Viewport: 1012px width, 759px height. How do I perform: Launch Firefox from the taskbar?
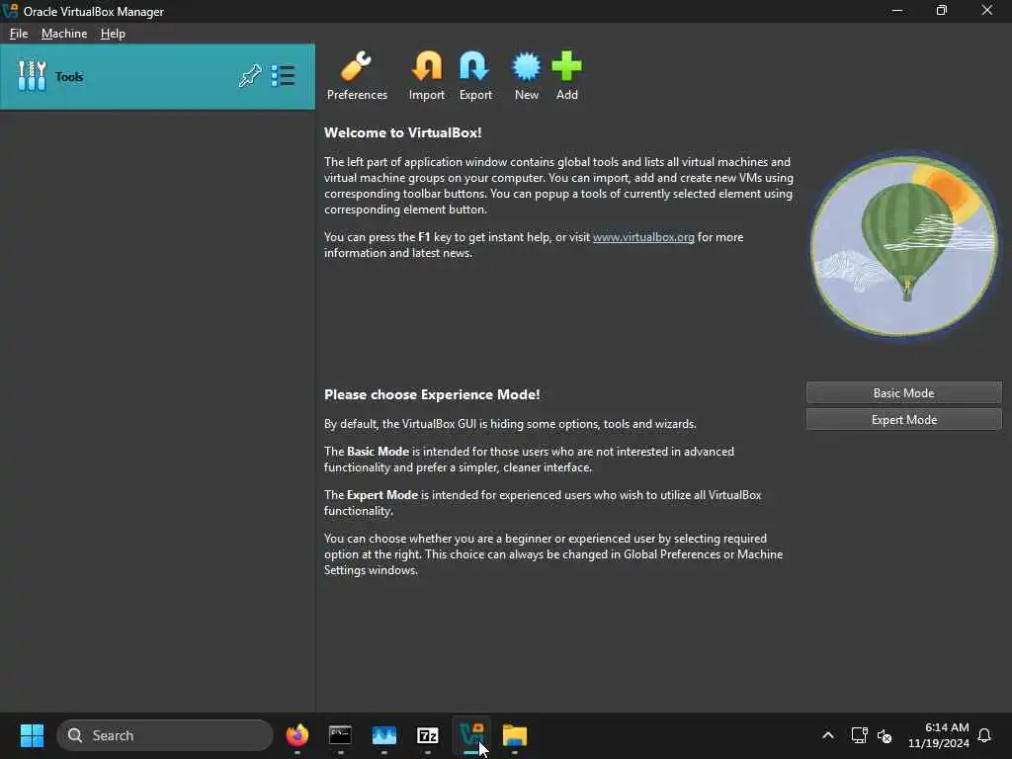click(x=296, y=735)
